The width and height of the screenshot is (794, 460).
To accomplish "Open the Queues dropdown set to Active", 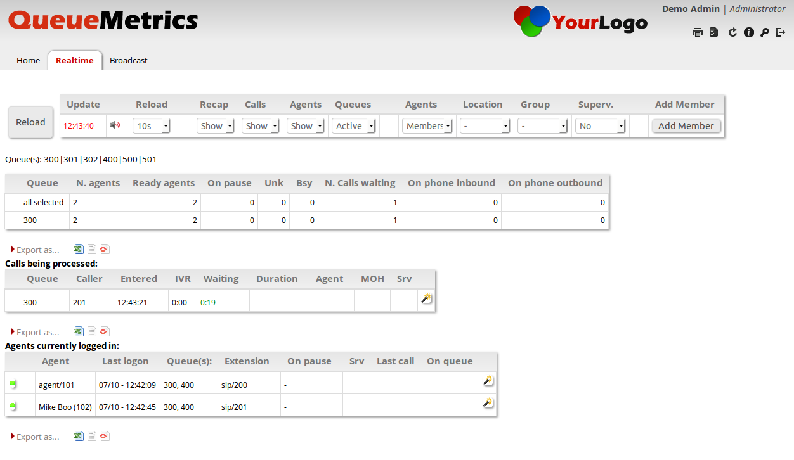I will click(x=355, y=126).
